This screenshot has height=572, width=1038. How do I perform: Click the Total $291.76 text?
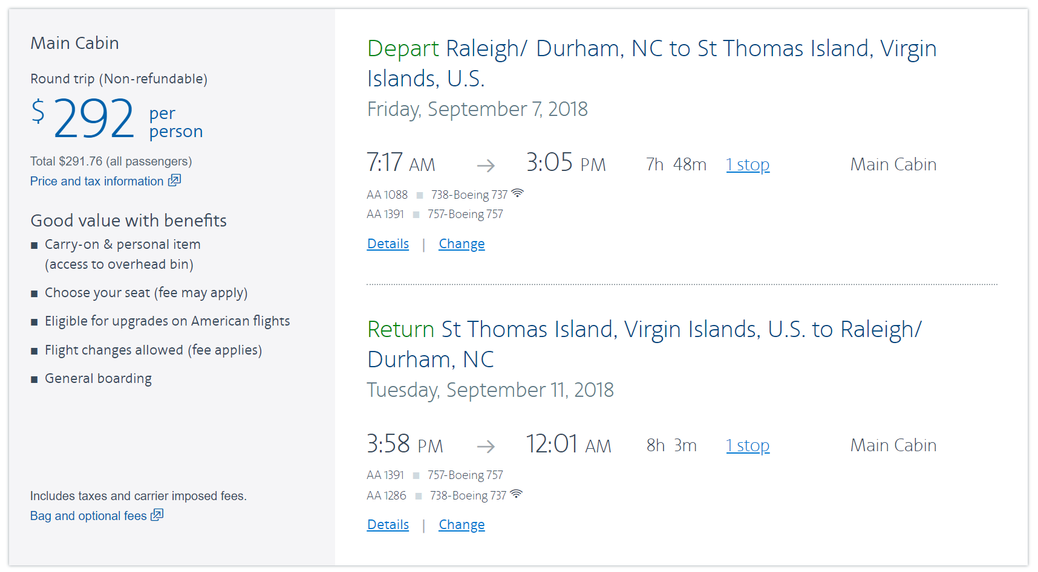(111, 161)
